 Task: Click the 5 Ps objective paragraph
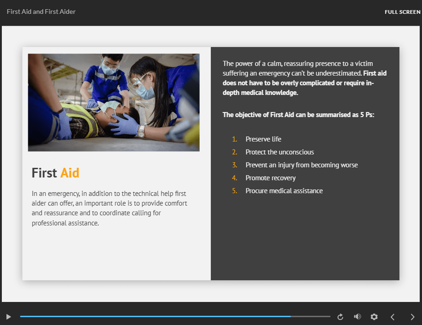[298, 114]
